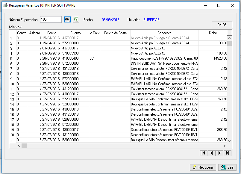Select row header number 21
The height and width of the screenshot is (174, 241).
tap(13, 140)
